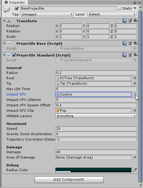Click Impact VFX Spawn Offset field
143x188 pixels.
(96, 105)
